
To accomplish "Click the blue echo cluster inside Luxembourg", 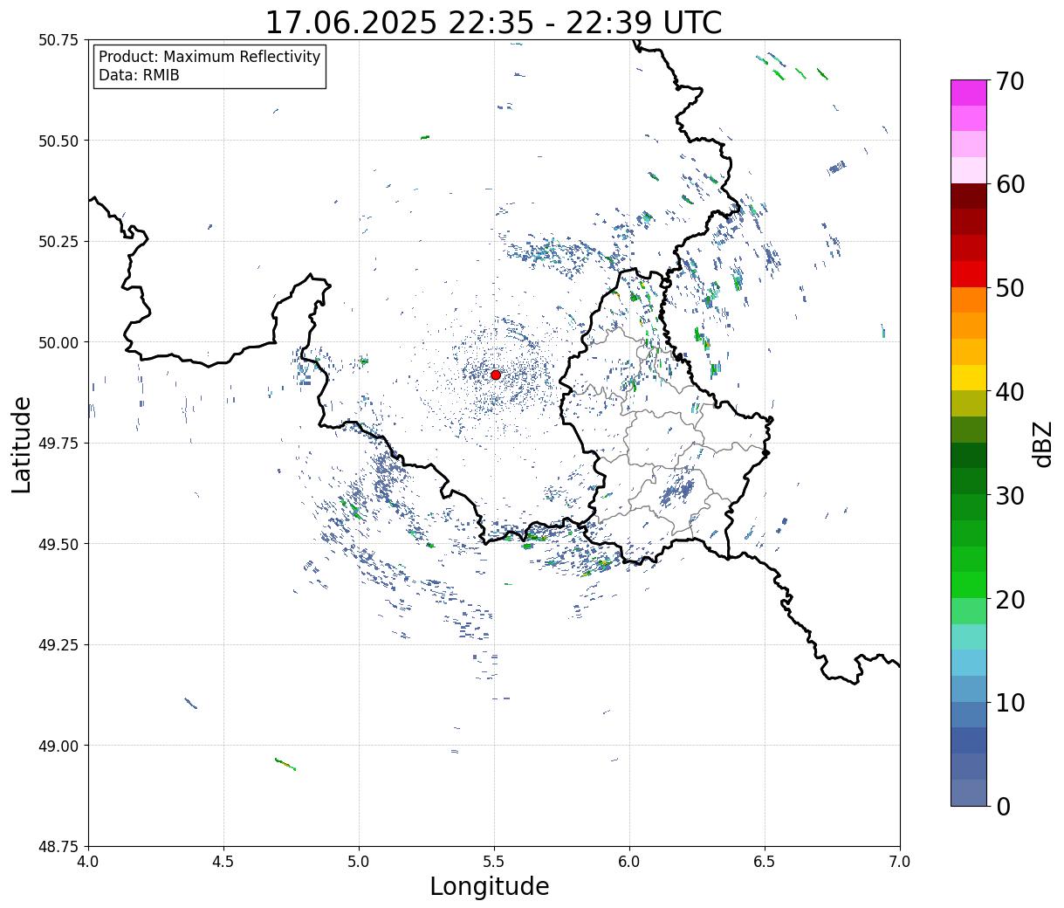I will point(677,492).
